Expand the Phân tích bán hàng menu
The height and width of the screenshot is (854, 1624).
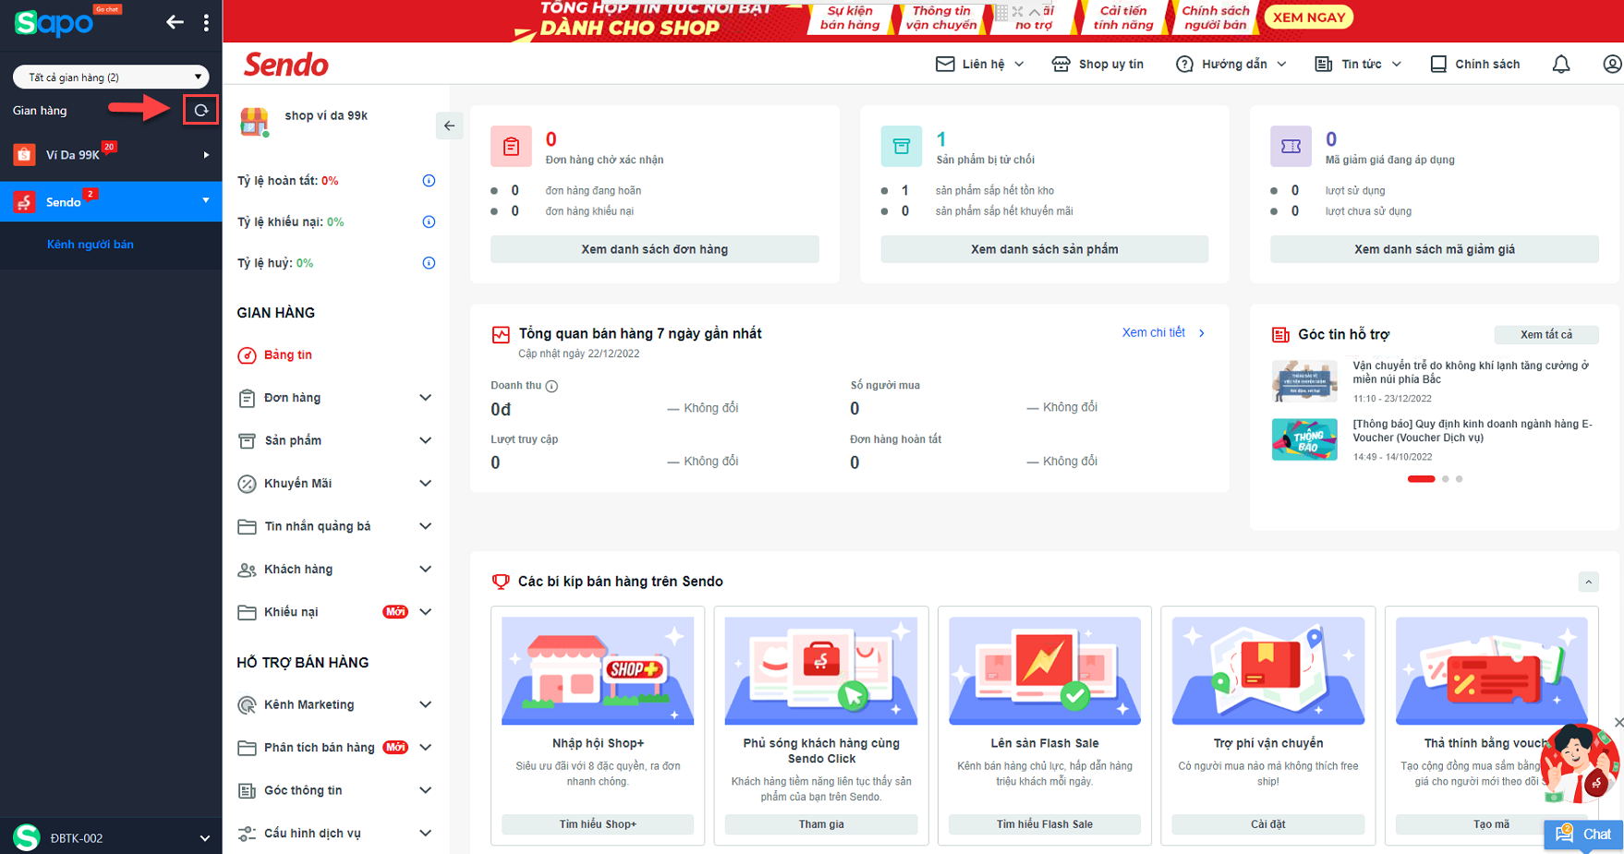click(x=425, y=747)
